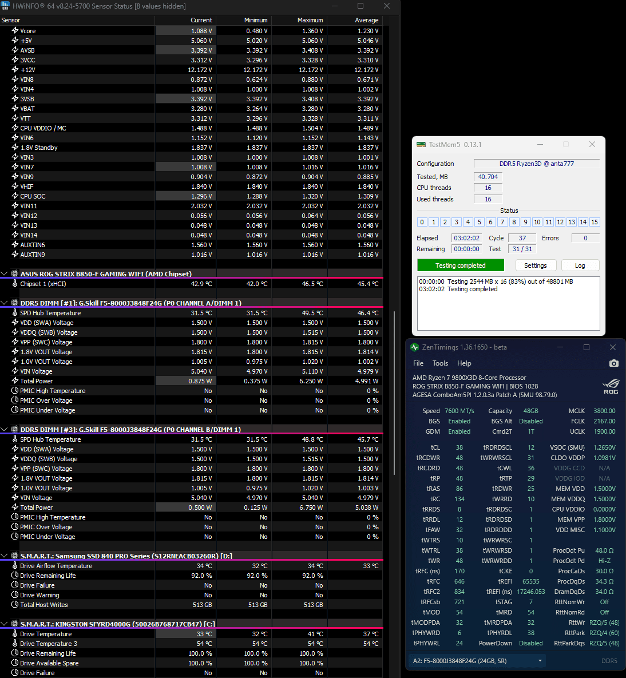The height and width of the screenshot is (678, 626).
Task: Select the Total Power row showing 0.875 W
Action: click(x=191, y=381)
